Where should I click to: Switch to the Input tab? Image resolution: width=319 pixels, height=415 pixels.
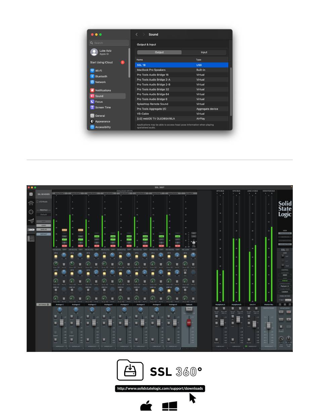(x=204, y=52)
